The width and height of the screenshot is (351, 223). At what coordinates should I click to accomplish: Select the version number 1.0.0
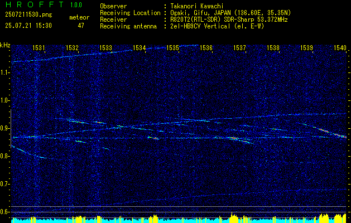(x=76, y=5)
